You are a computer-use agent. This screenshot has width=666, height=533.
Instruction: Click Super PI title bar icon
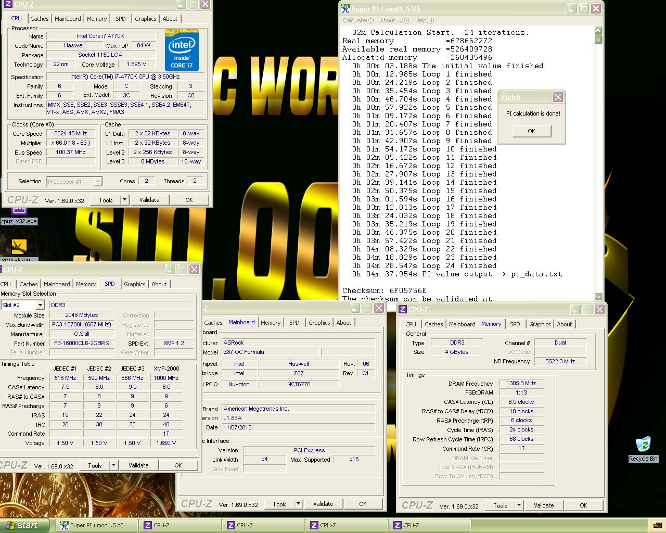pos(345,9)
